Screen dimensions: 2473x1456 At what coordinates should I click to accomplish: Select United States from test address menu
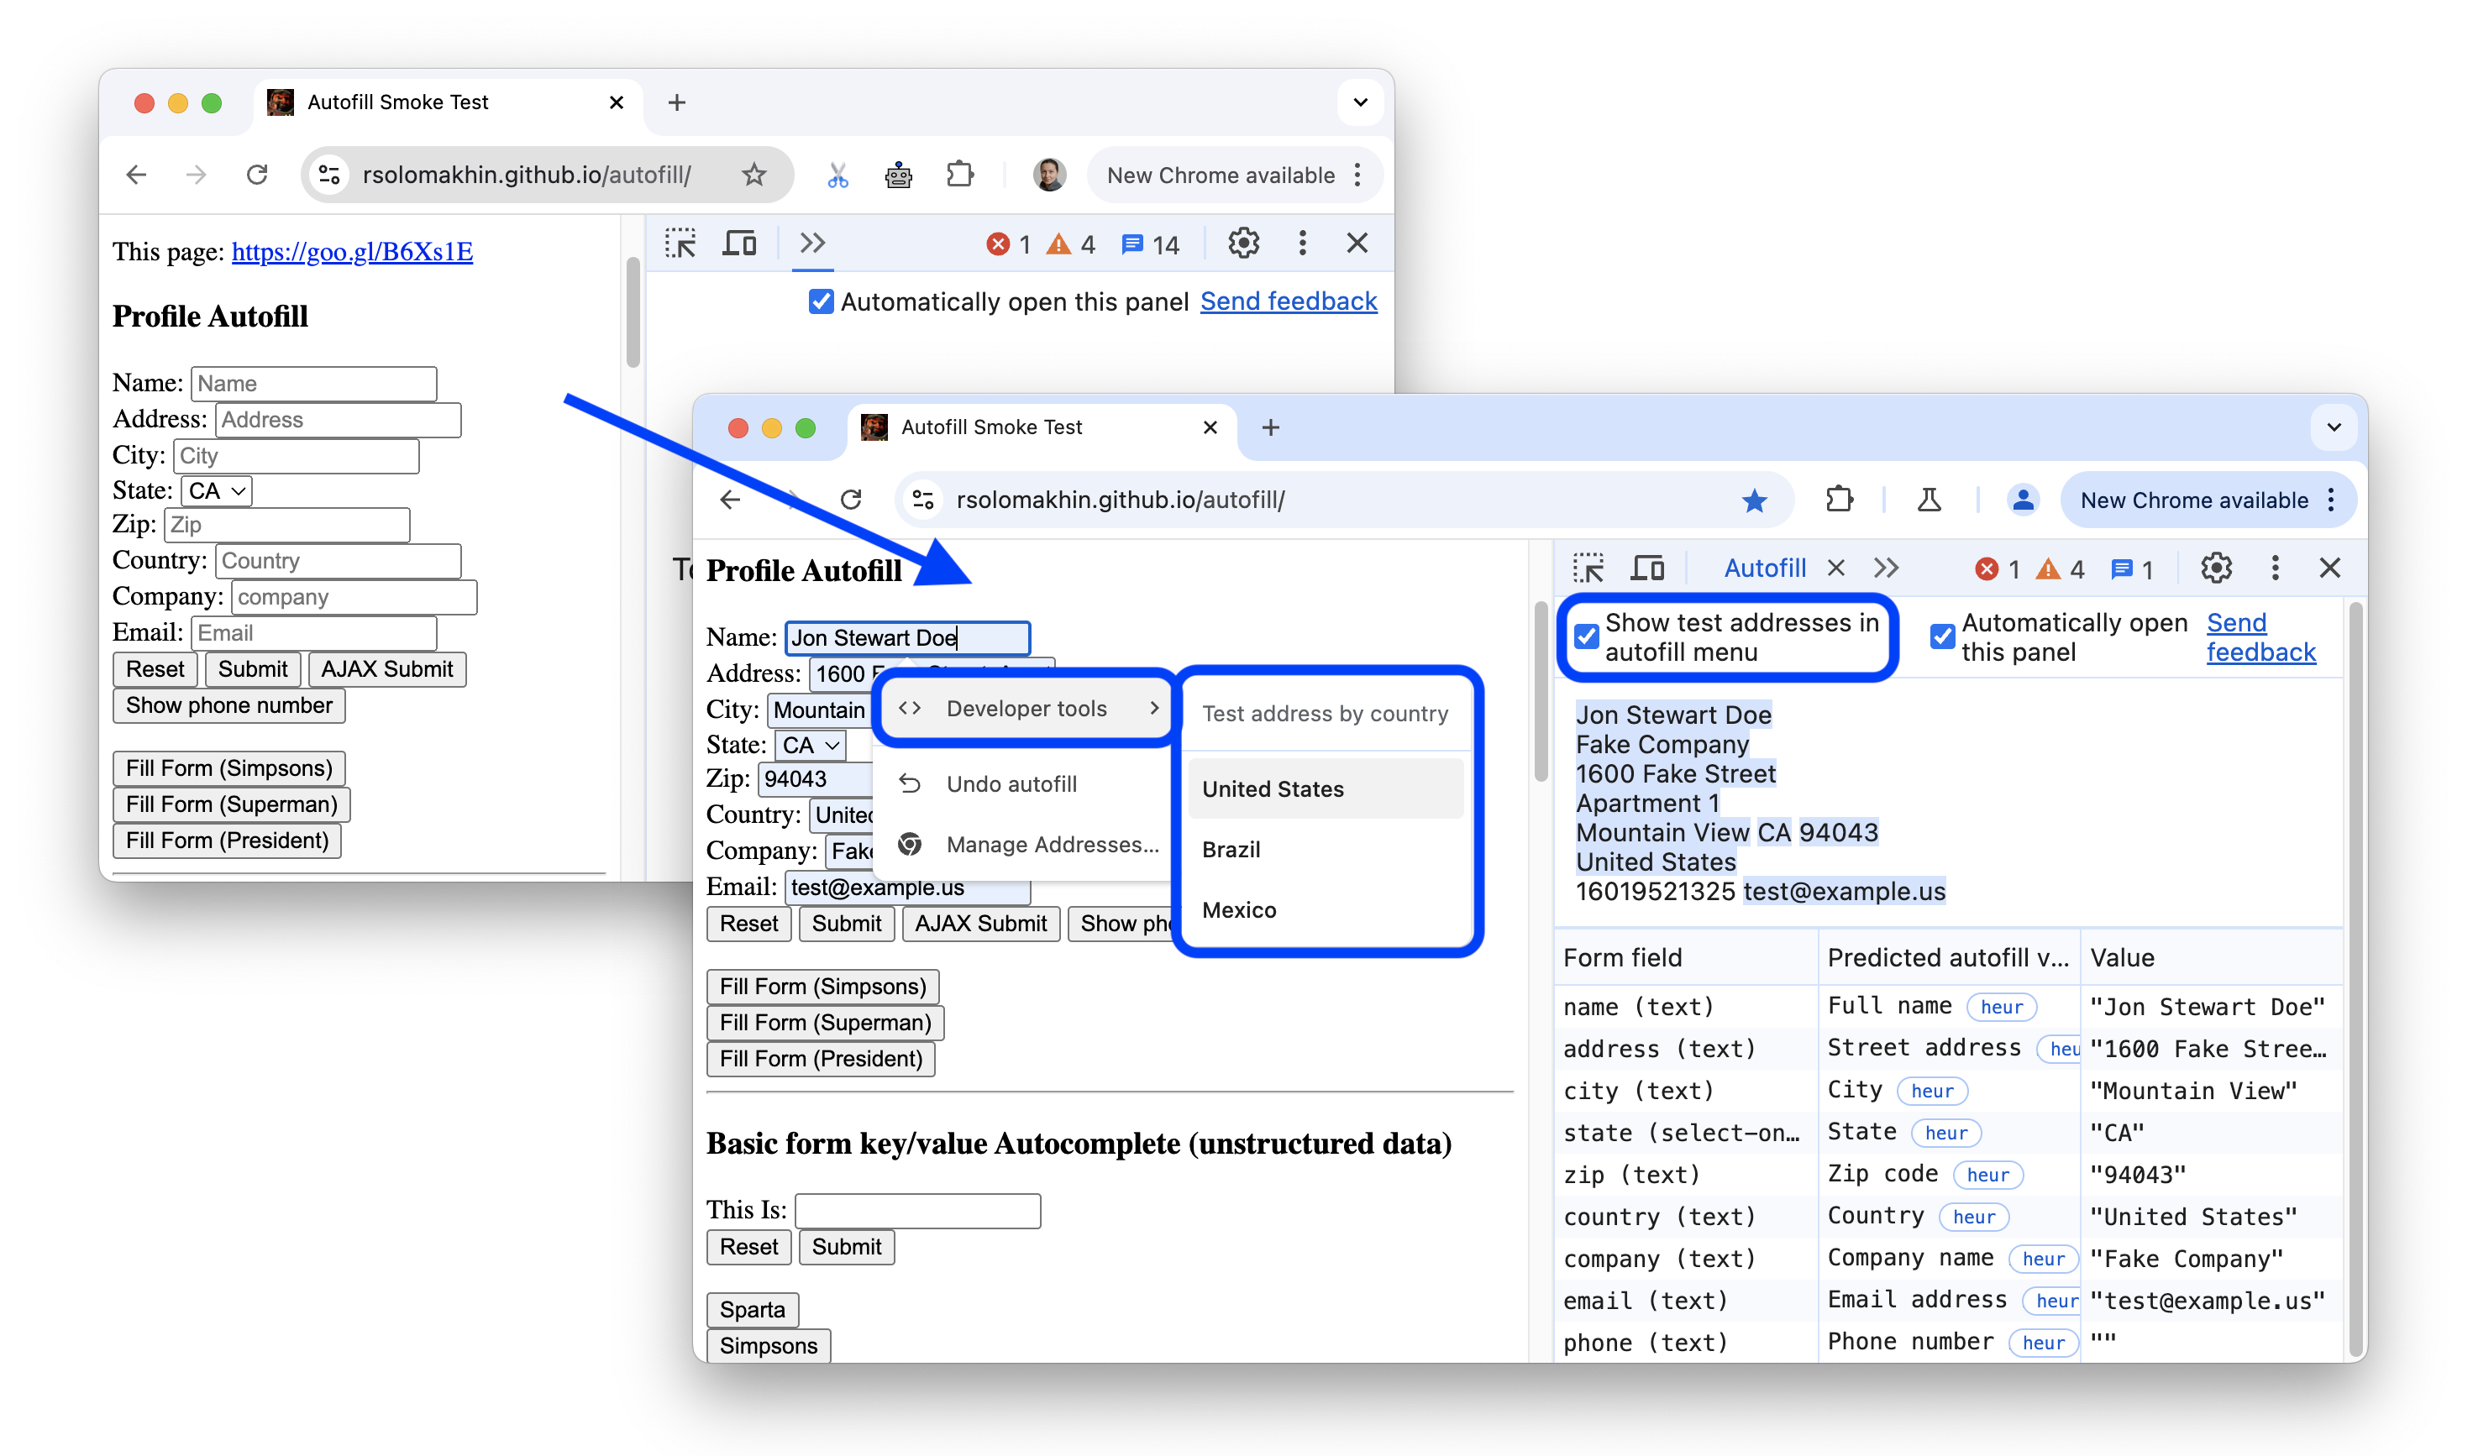pos(1273,788)
